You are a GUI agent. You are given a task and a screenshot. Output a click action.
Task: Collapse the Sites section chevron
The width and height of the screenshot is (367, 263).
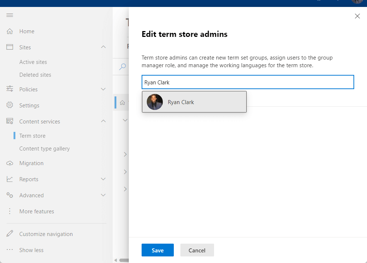point(103,47)
